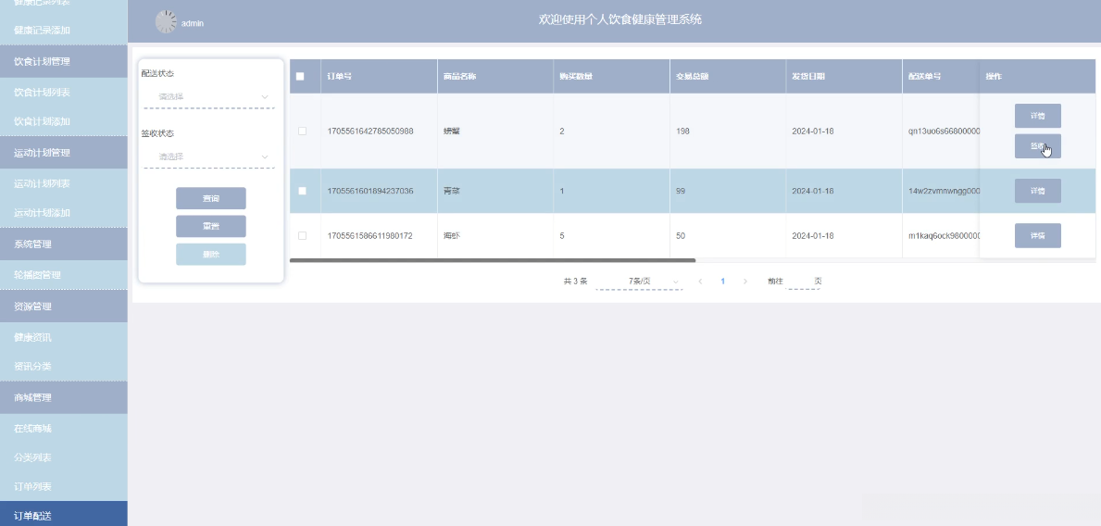Open the 签收状态 dropdown

click(x=209, y=157)
